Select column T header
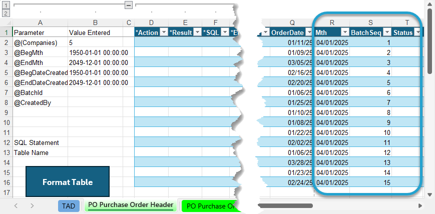This screenshot has height=214, width=435. point(407,22)
